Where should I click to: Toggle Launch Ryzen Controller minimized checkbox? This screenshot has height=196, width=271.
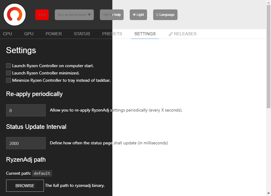(x=9, y=73)
